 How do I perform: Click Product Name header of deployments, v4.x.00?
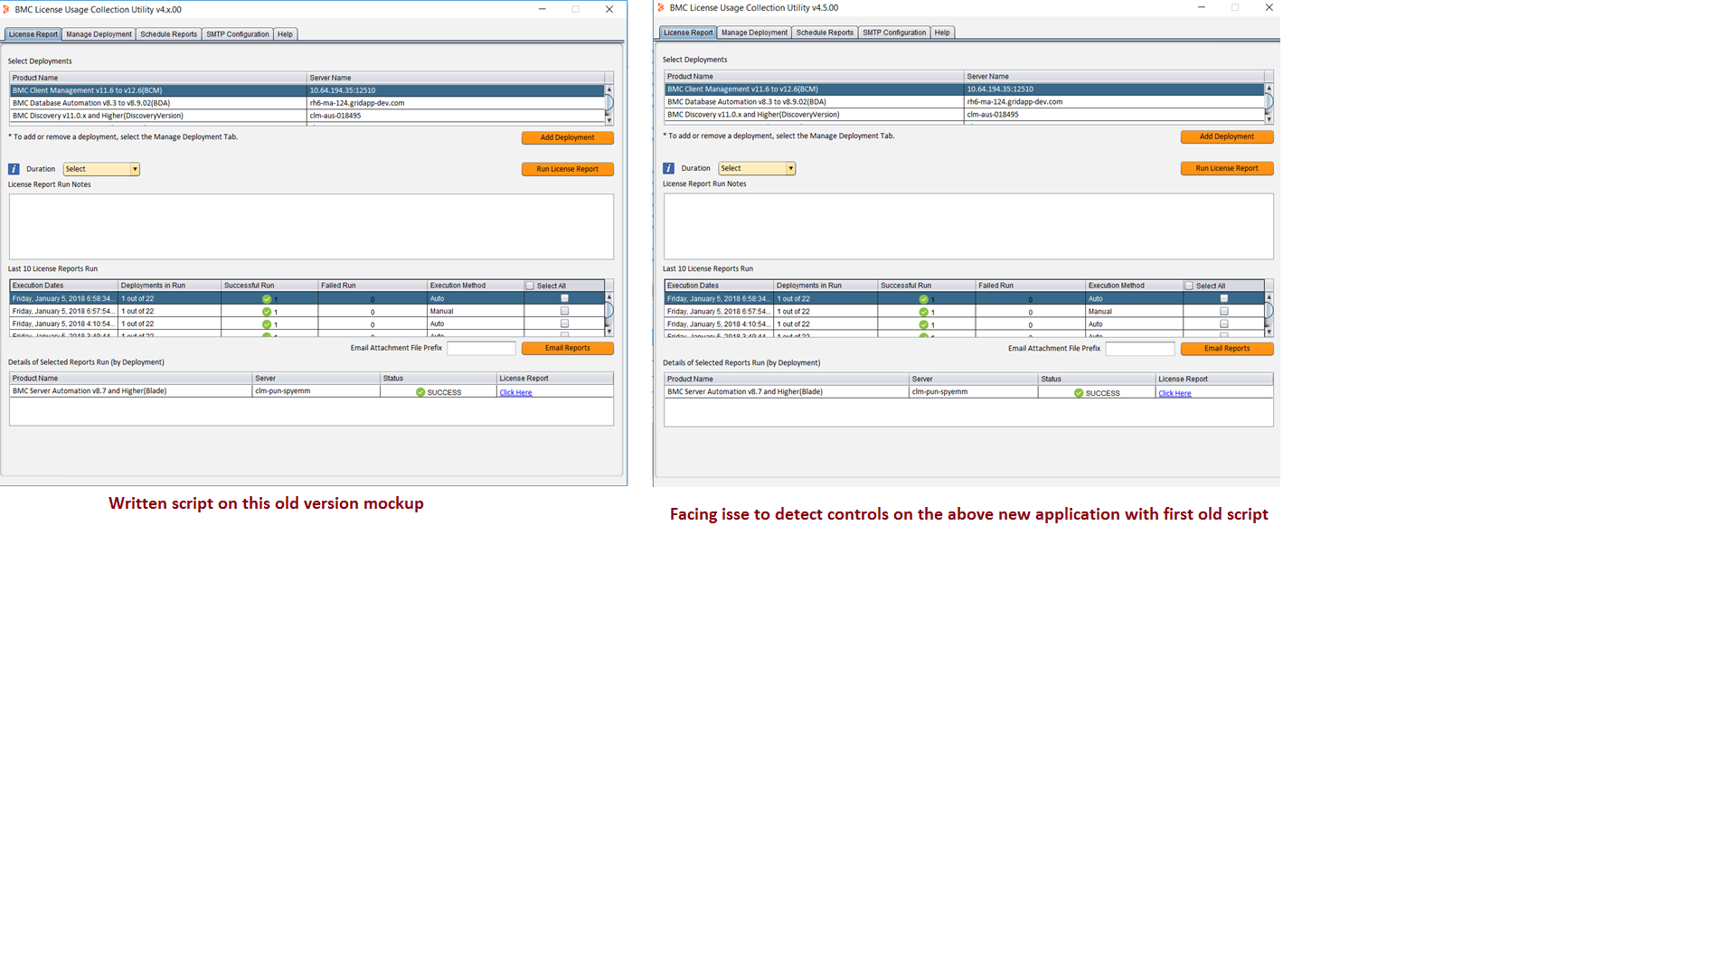point(158,78)
